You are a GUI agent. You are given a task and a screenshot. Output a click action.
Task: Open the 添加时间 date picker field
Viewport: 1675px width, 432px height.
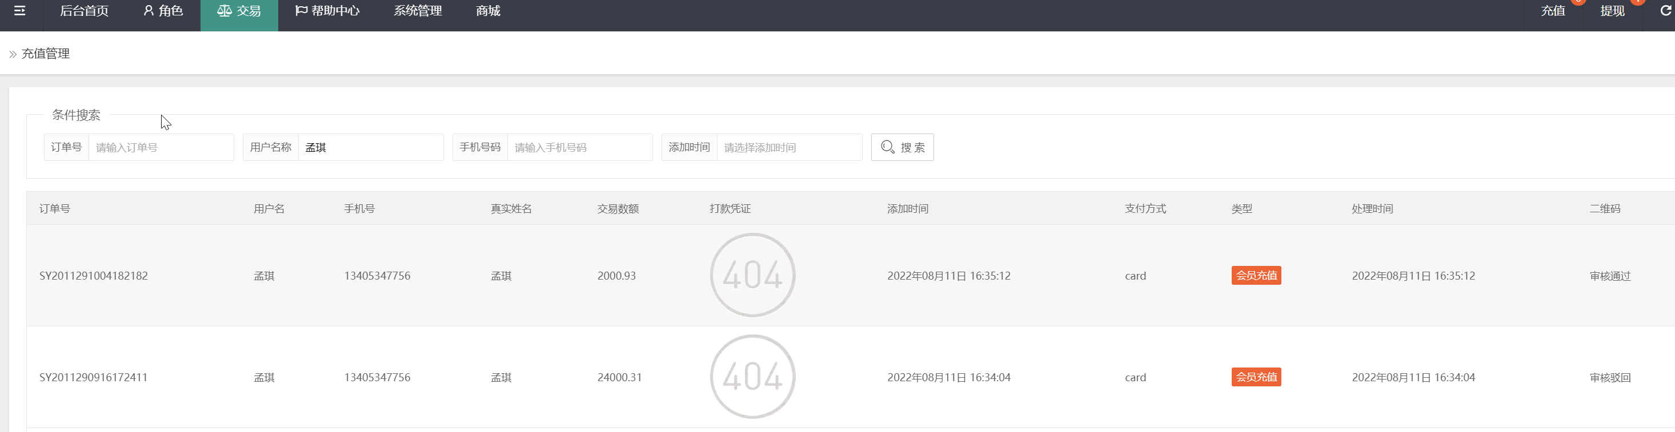tap(790, 147)
